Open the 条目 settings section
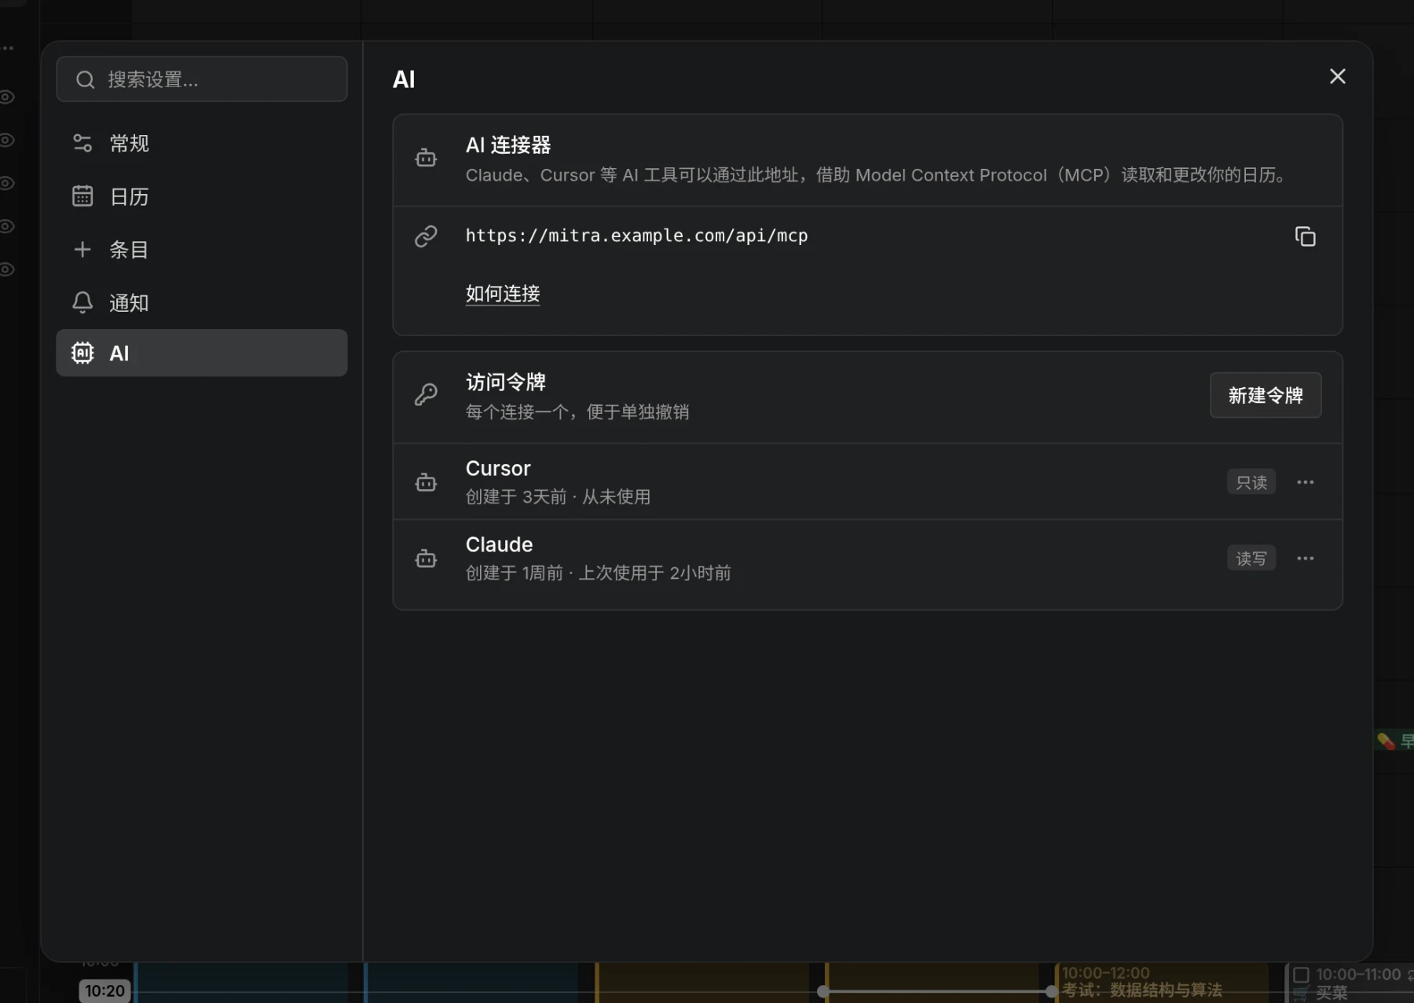This screenshot has width=1414, height=1003. pyautogui.click(x=202, y=250)
